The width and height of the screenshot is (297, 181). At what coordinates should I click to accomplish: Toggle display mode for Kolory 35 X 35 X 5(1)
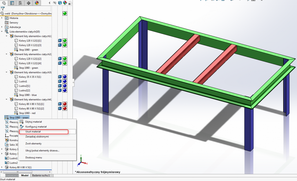pos(60,77)
